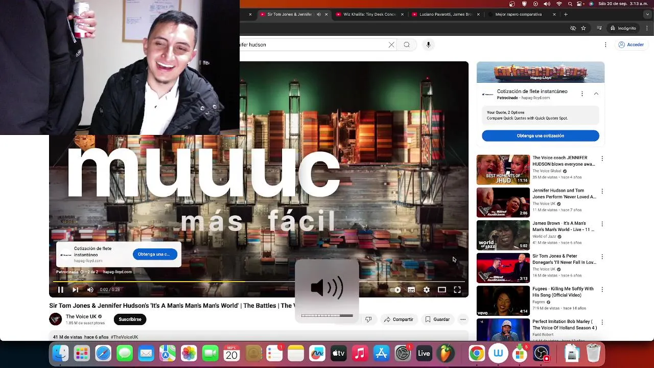Mute the video player volume
Viewport: 654px width, 368px height.
(x=90, y=290)
